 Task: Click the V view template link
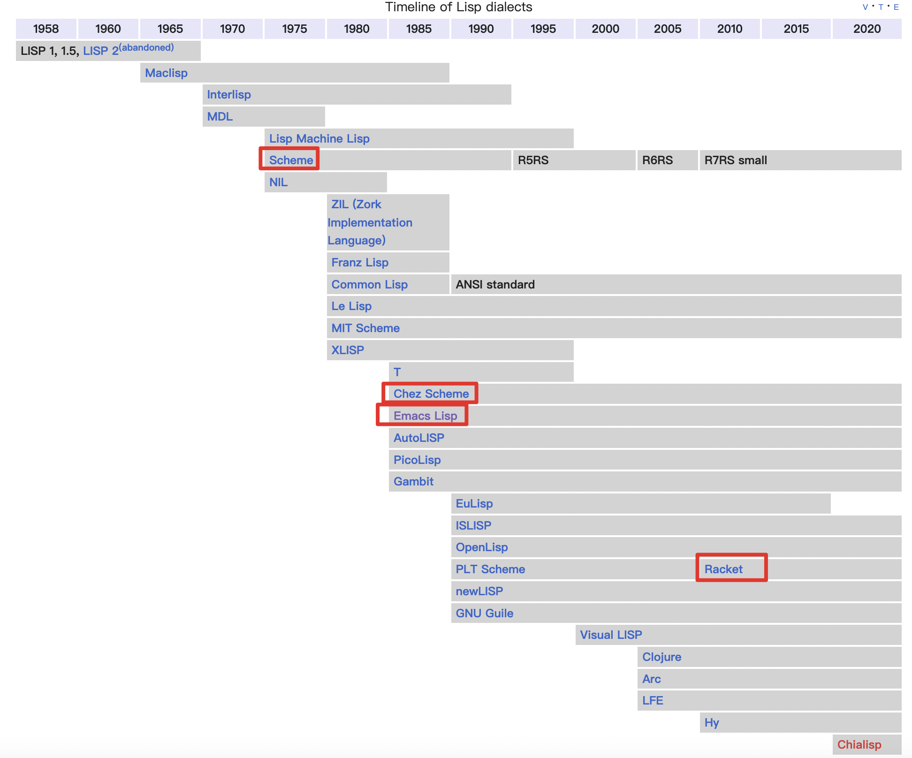865,7
